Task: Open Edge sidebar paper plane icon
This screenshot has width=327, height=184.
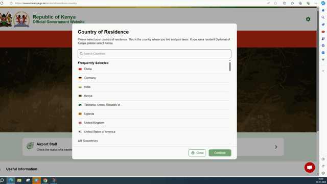Action: [323, 60]
